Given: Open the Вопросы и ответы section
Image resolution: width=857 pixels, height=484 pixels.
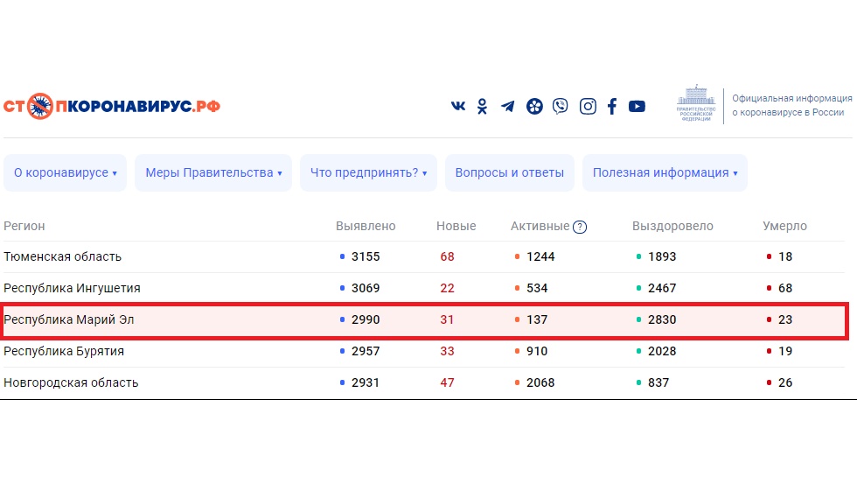Looking at the screenshot, I should pyautogui.click(x=509, y=173).
